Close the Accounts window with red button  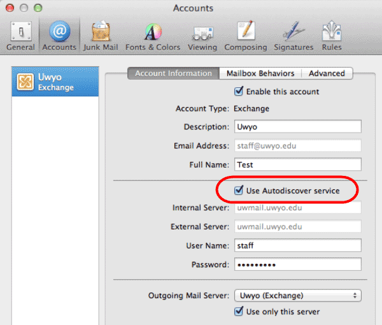[10, 8]
